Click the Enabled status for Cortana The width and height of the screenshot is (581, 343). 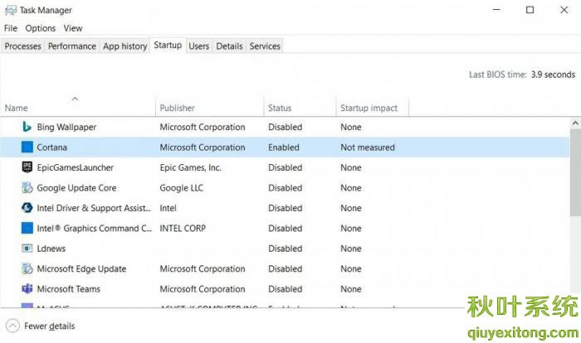[x=284, y=147]
